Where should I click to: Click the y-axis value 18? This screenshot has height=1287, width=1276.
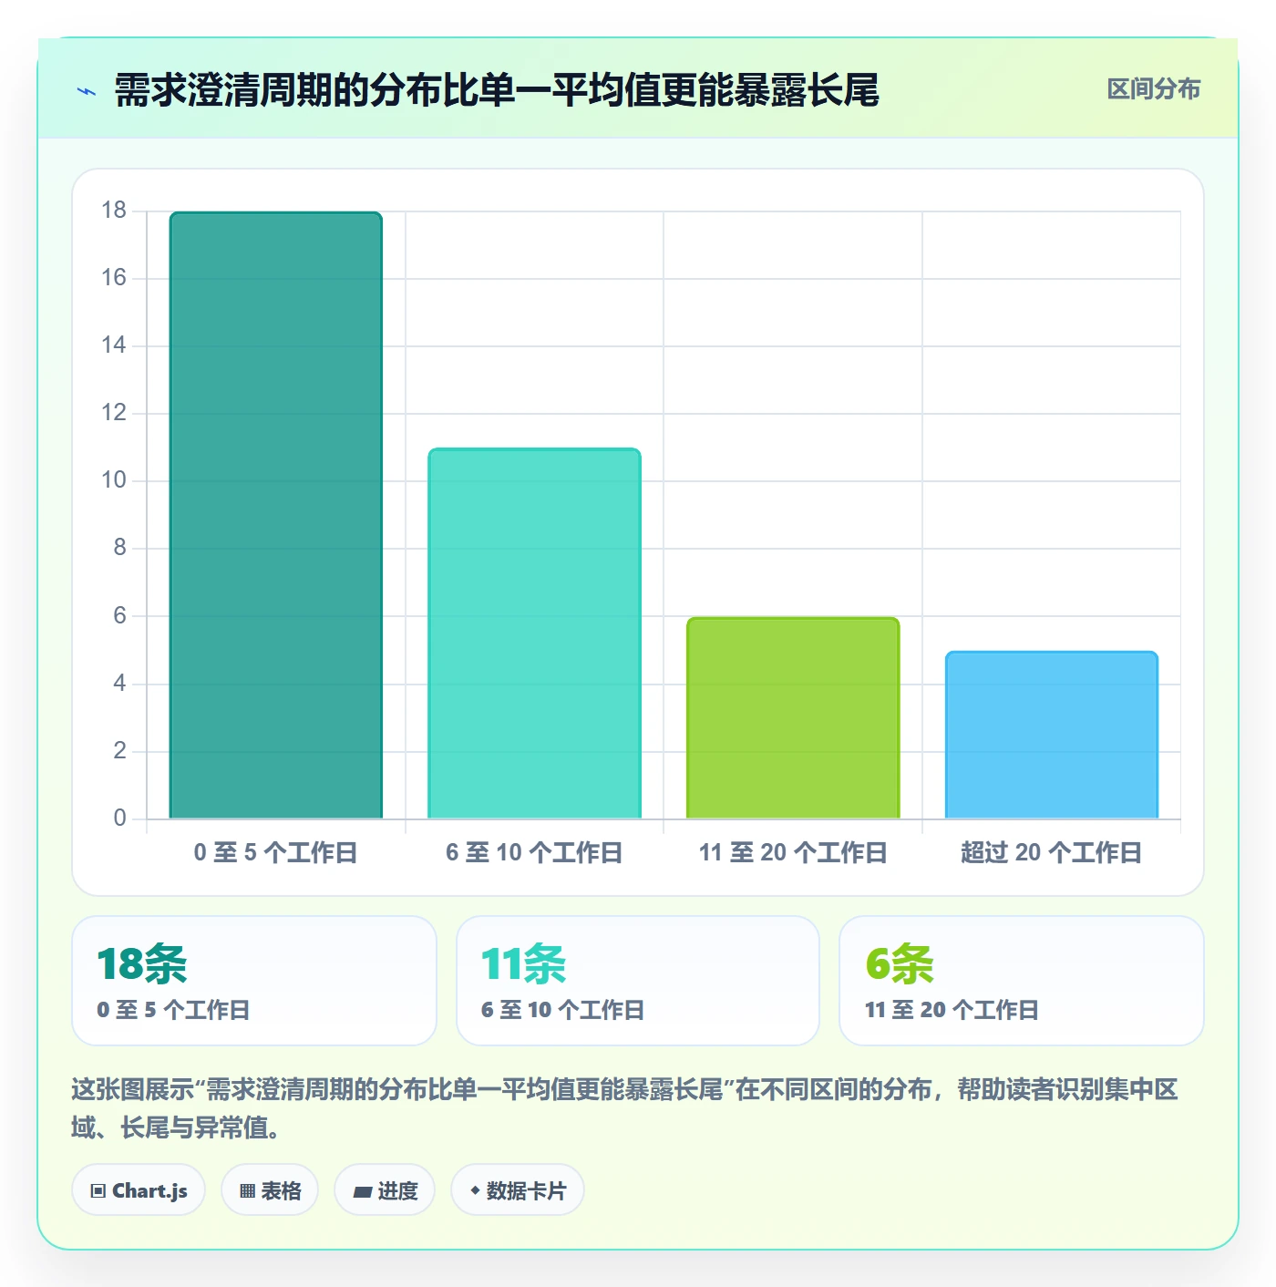(x=114, y=211)
